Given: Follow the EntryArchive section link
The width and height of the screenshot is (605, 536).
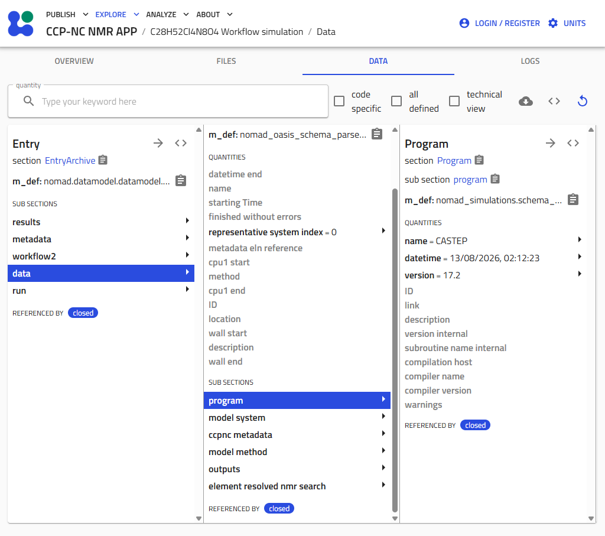Looking at the screenshot, I should tap(70, 161).
